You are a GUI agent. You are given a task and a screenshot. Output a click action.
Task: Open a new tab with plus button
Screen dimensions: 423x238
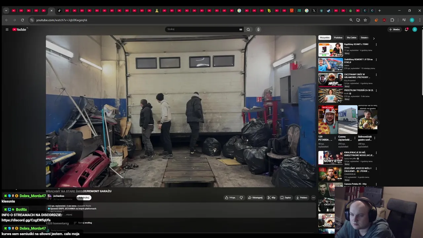379,11
